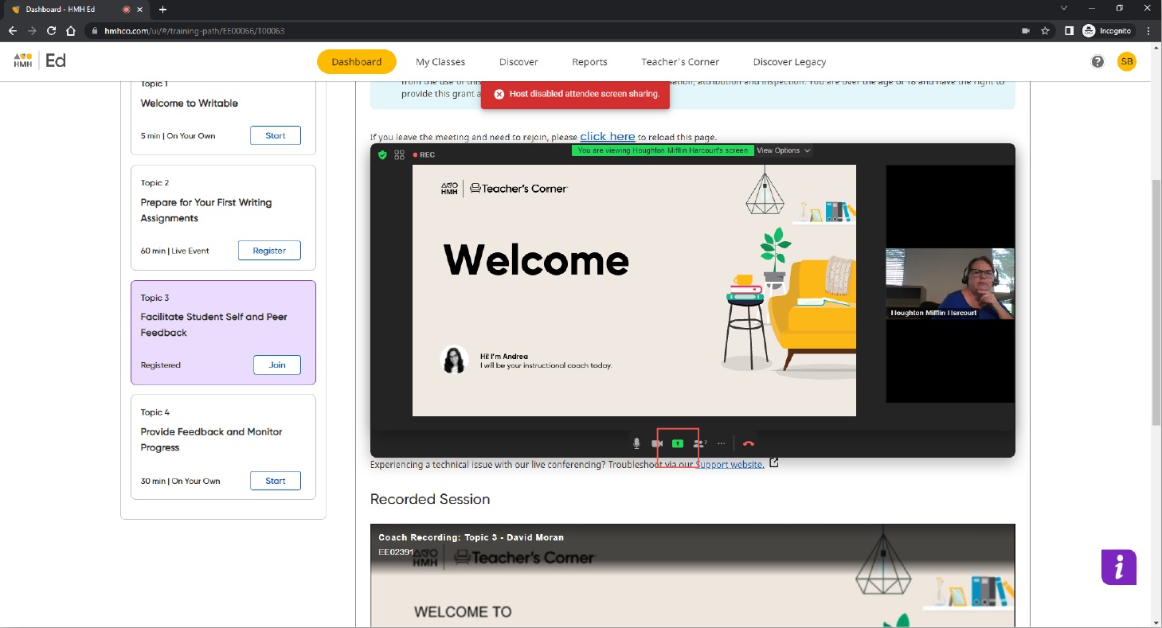Click the purple info icon button
This screenshot has width=1162, height=628.
point(1118,567)
